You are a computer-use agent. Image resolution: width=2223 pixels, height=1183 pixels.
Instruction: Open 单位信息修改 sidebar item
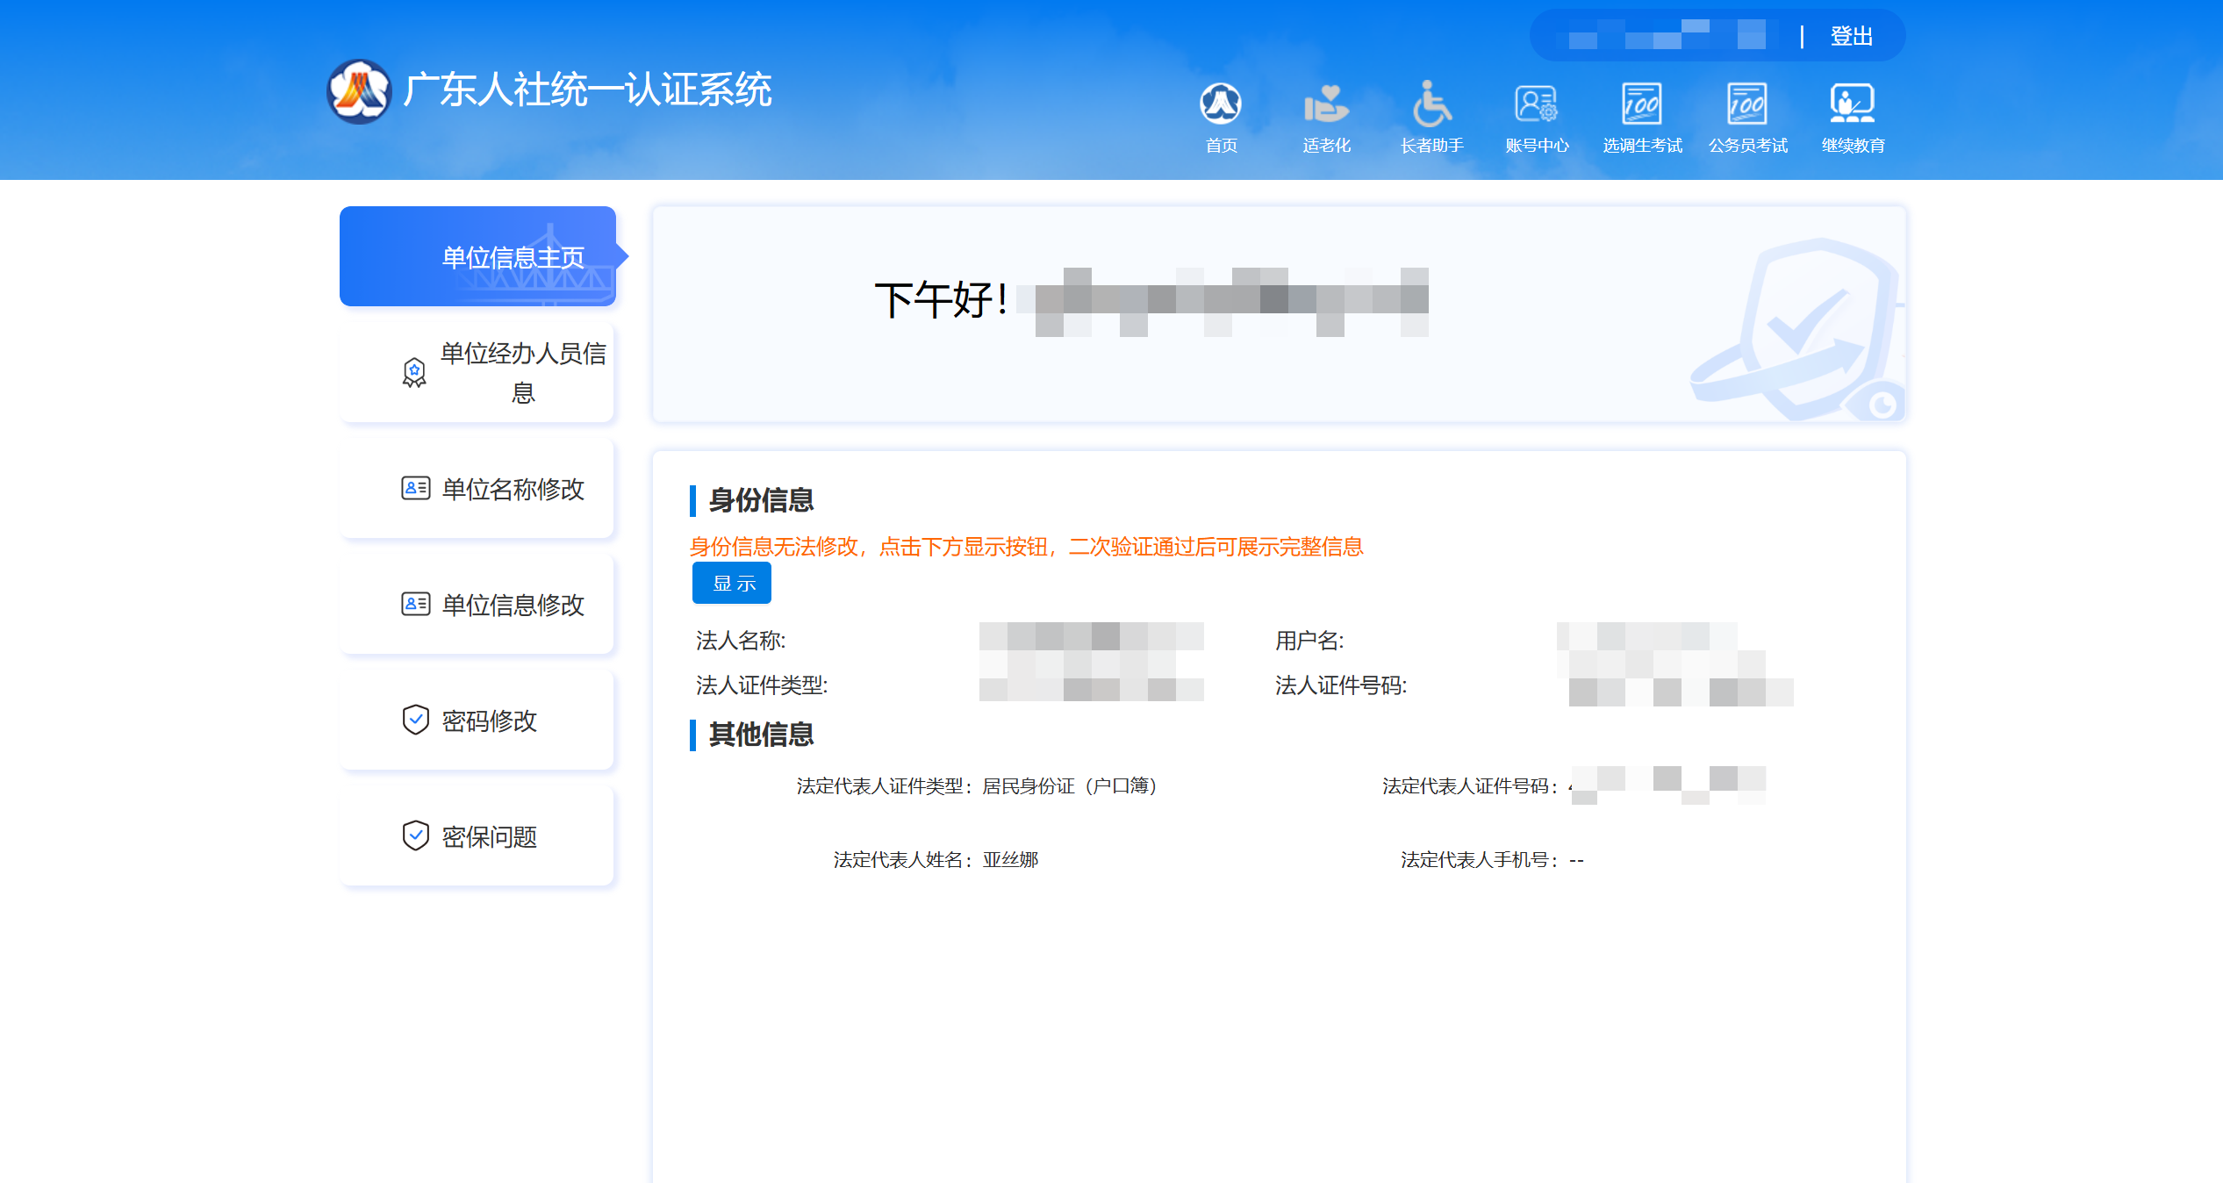tap(513, 605)
